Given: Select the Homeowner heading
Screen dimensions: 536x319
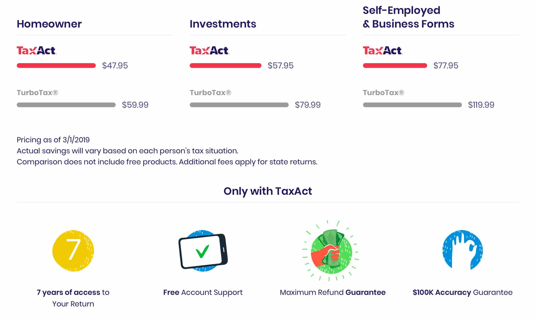Looking at the screenshot, I should [49, 24].
